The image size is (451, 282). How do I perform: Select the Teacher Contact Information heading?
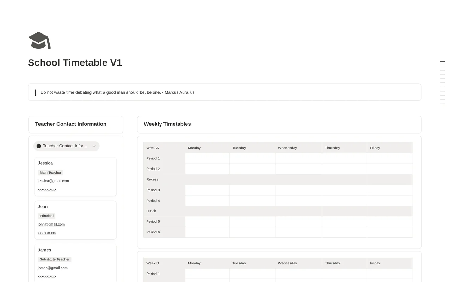coord(70,124)
